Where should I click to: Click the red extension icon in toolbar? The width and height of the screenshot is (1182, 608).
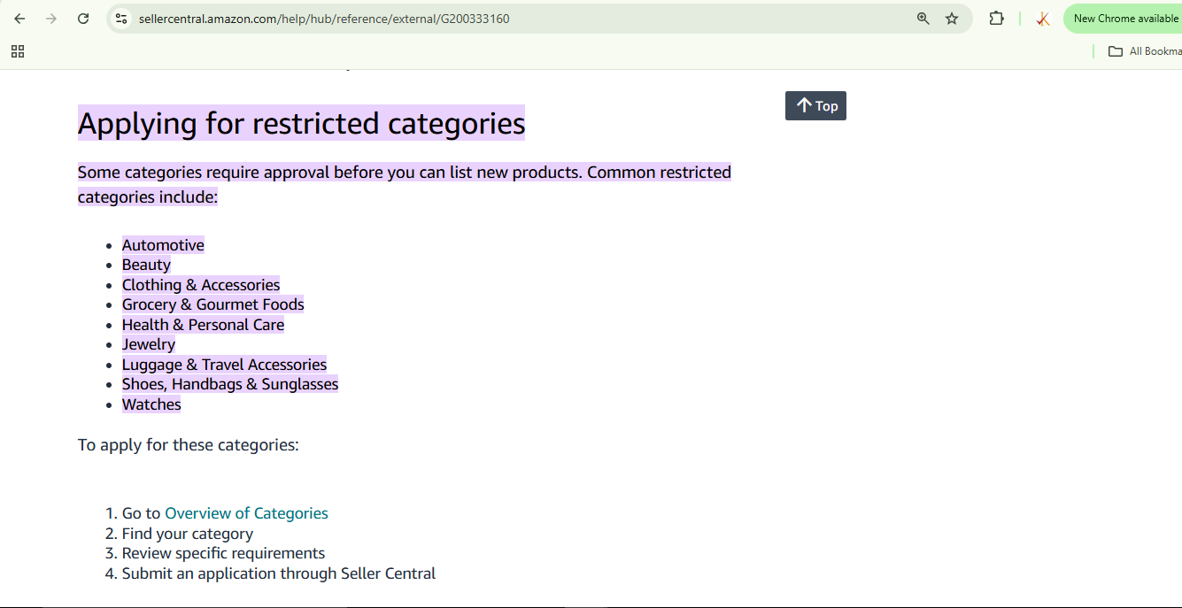[1043, 19]
